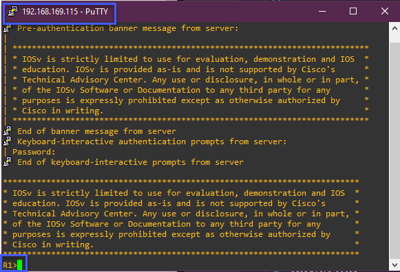The height and width of the screenshot is (272, 400).
Task: Maximize the PuTTY window
Action: 353,11
